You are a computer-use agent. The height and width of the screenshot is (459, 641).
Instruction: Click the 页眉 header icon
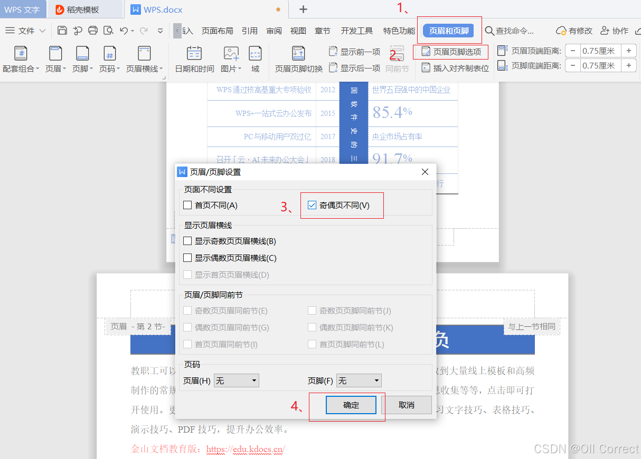point(55,54)
